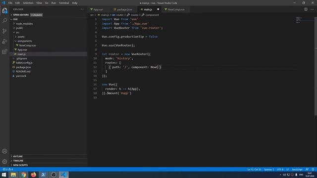Open File Explorer from taskbar
Screen dimensions: 317x178
coord(13,175)
